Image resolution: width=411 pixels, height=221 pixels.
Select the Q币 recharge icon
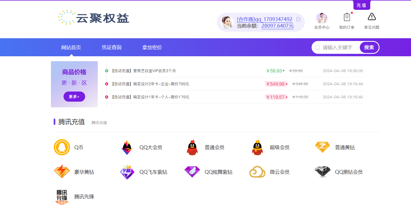click(x=62, y=147)
